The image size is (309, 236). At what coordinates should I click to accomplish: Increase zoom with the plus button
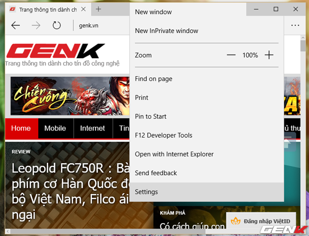click(x=269, y=55)
